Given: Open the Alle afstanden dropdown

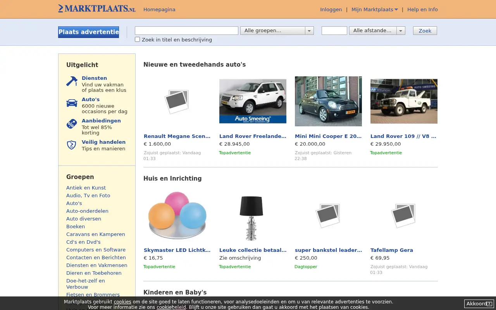Looking at the screenshot, I should coord(377,31).
